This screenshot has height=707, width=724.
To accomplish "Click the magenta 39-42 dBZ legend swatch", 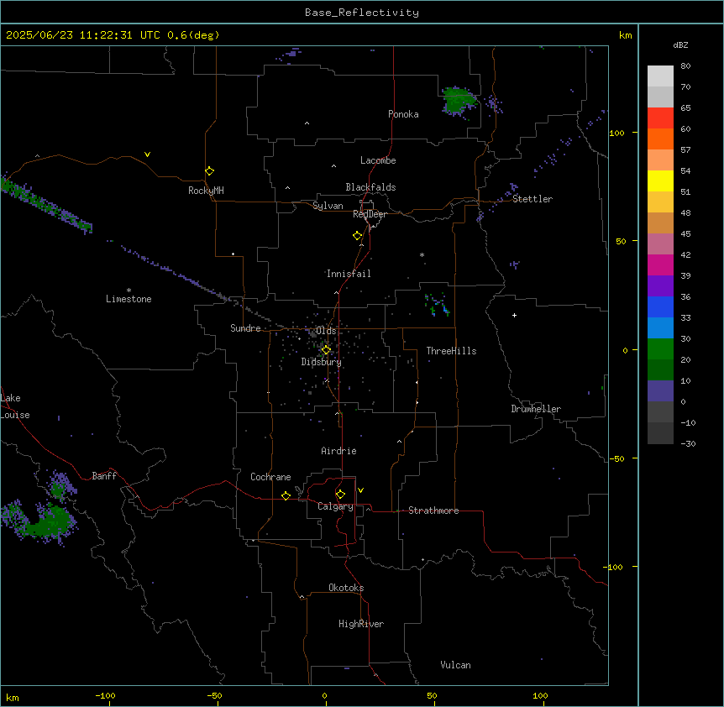I will 660,264.
